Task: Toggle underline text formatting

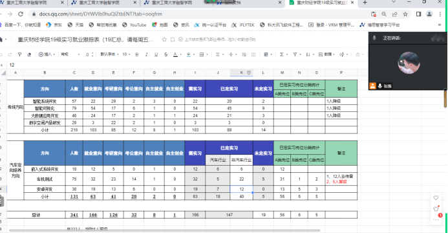Action: tap(156, 54)
